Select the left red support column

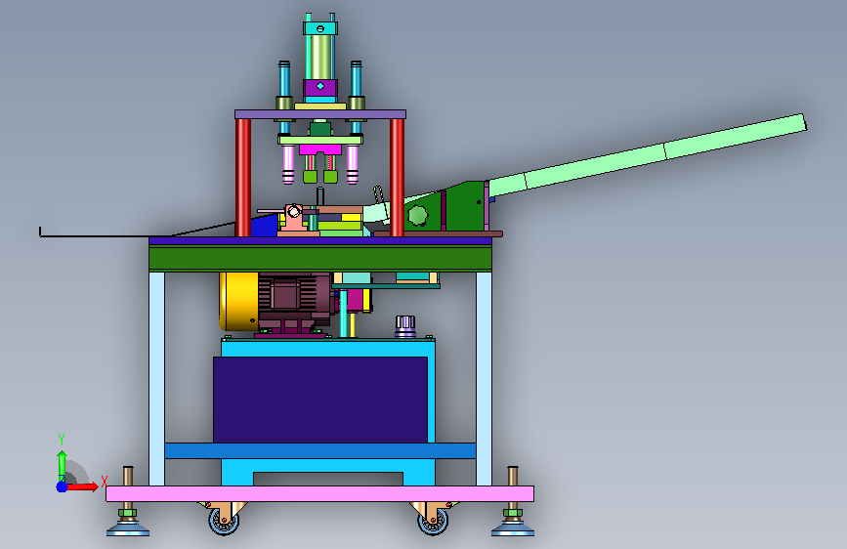point(243,177)
